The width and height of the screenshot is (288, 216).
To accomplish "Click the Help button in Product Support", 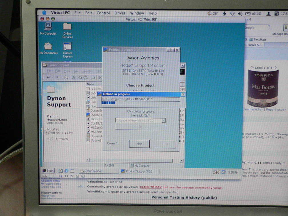I will tap(139, 144).
